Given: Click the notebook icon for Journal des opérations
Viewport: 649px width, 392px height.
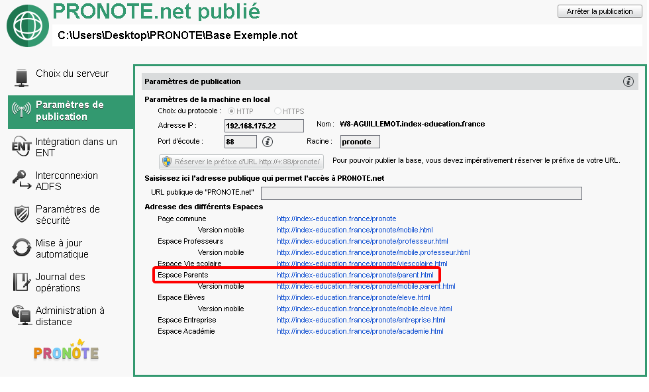Looking at the screenshot, I should [21, 282].
